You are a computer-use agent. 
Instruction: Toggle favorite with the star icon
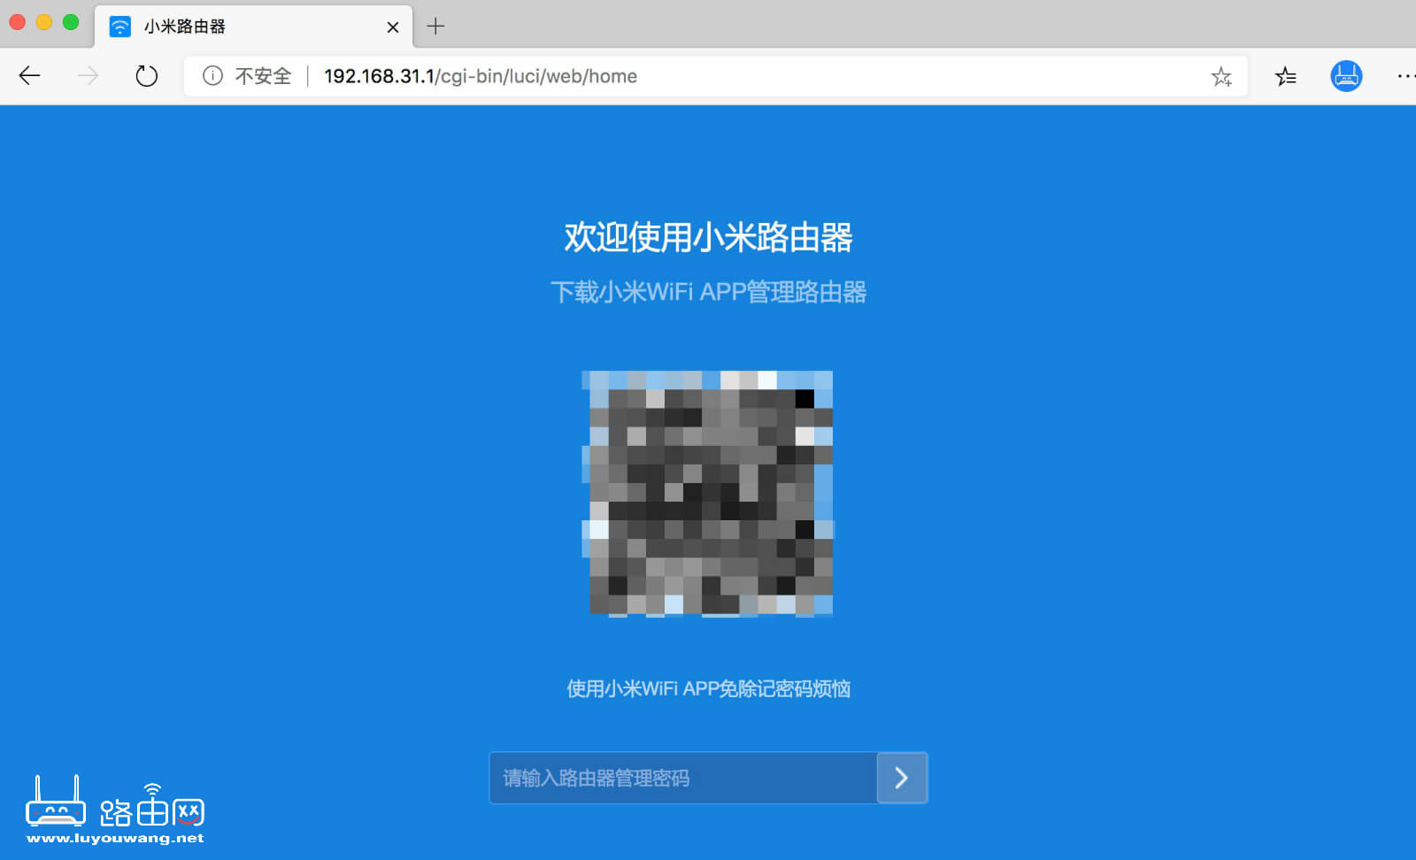1222,77
